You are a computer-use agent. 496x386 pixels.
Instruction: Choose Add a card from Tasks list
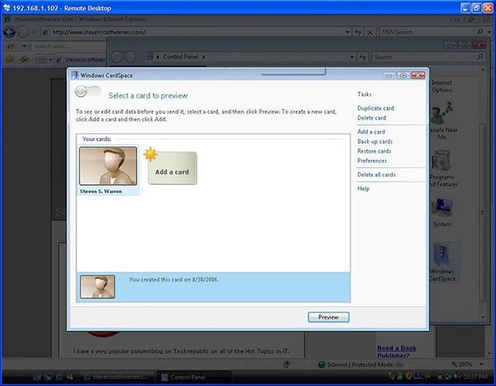tap(371, 131)
